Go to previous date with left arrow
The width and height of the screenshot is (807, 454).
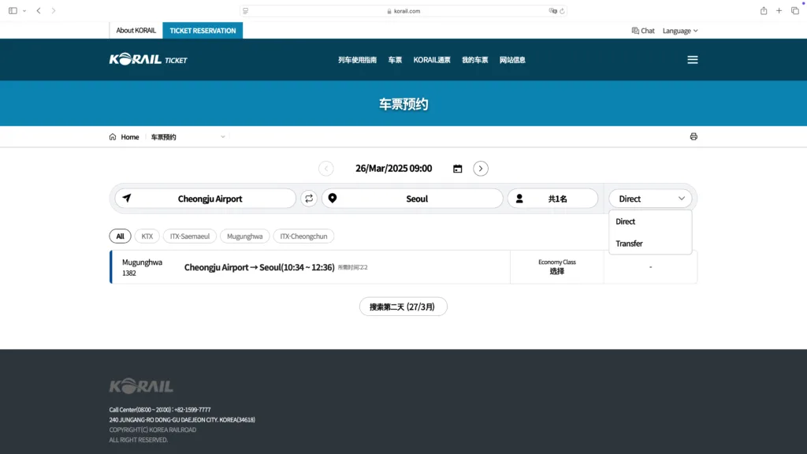coord(325,169)
